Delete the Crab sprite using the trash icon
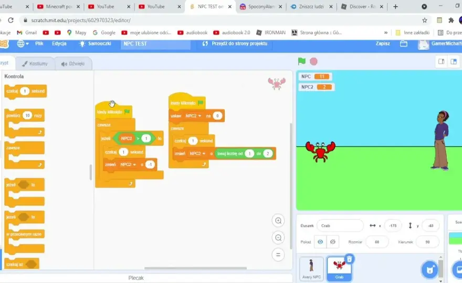 click(350, 259)
